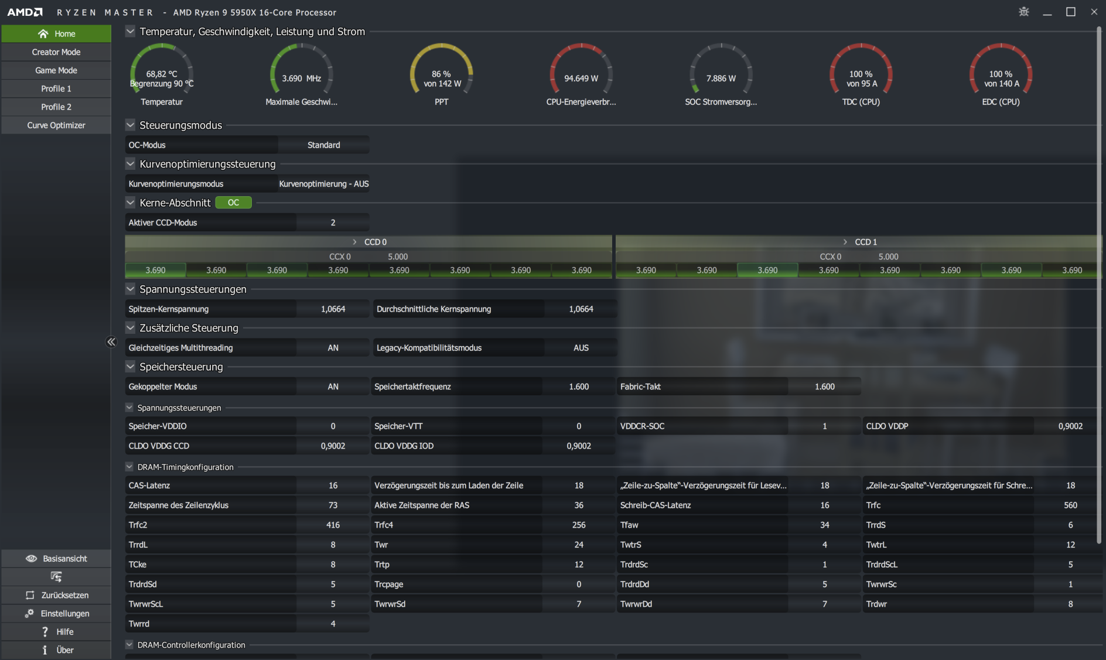
Task: Click the vertical scrollbar on the right
Action: [x=1100, y=285]
